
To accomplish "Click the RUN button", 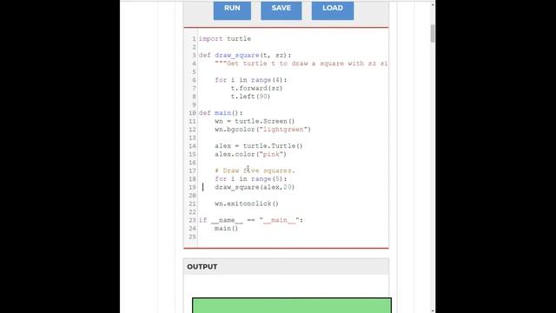I will tap(232, 10).
